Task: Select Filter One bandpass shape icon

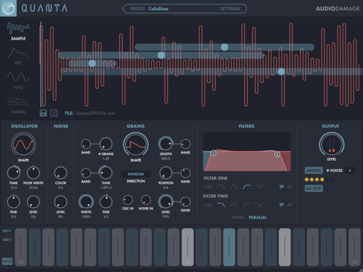Action: tap(234, 187)
